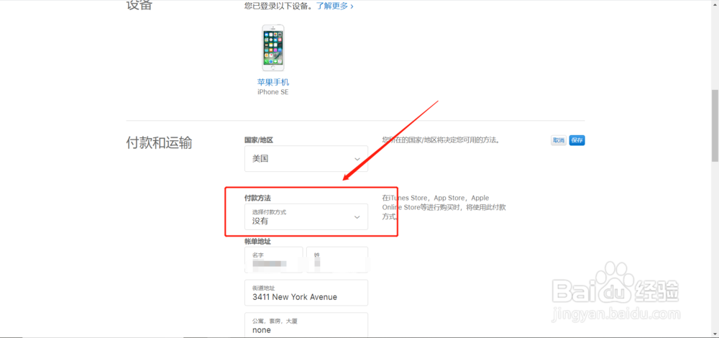719x338 pixels.
Task: Click the 名字 first name field
Action: tap(274, 260)
